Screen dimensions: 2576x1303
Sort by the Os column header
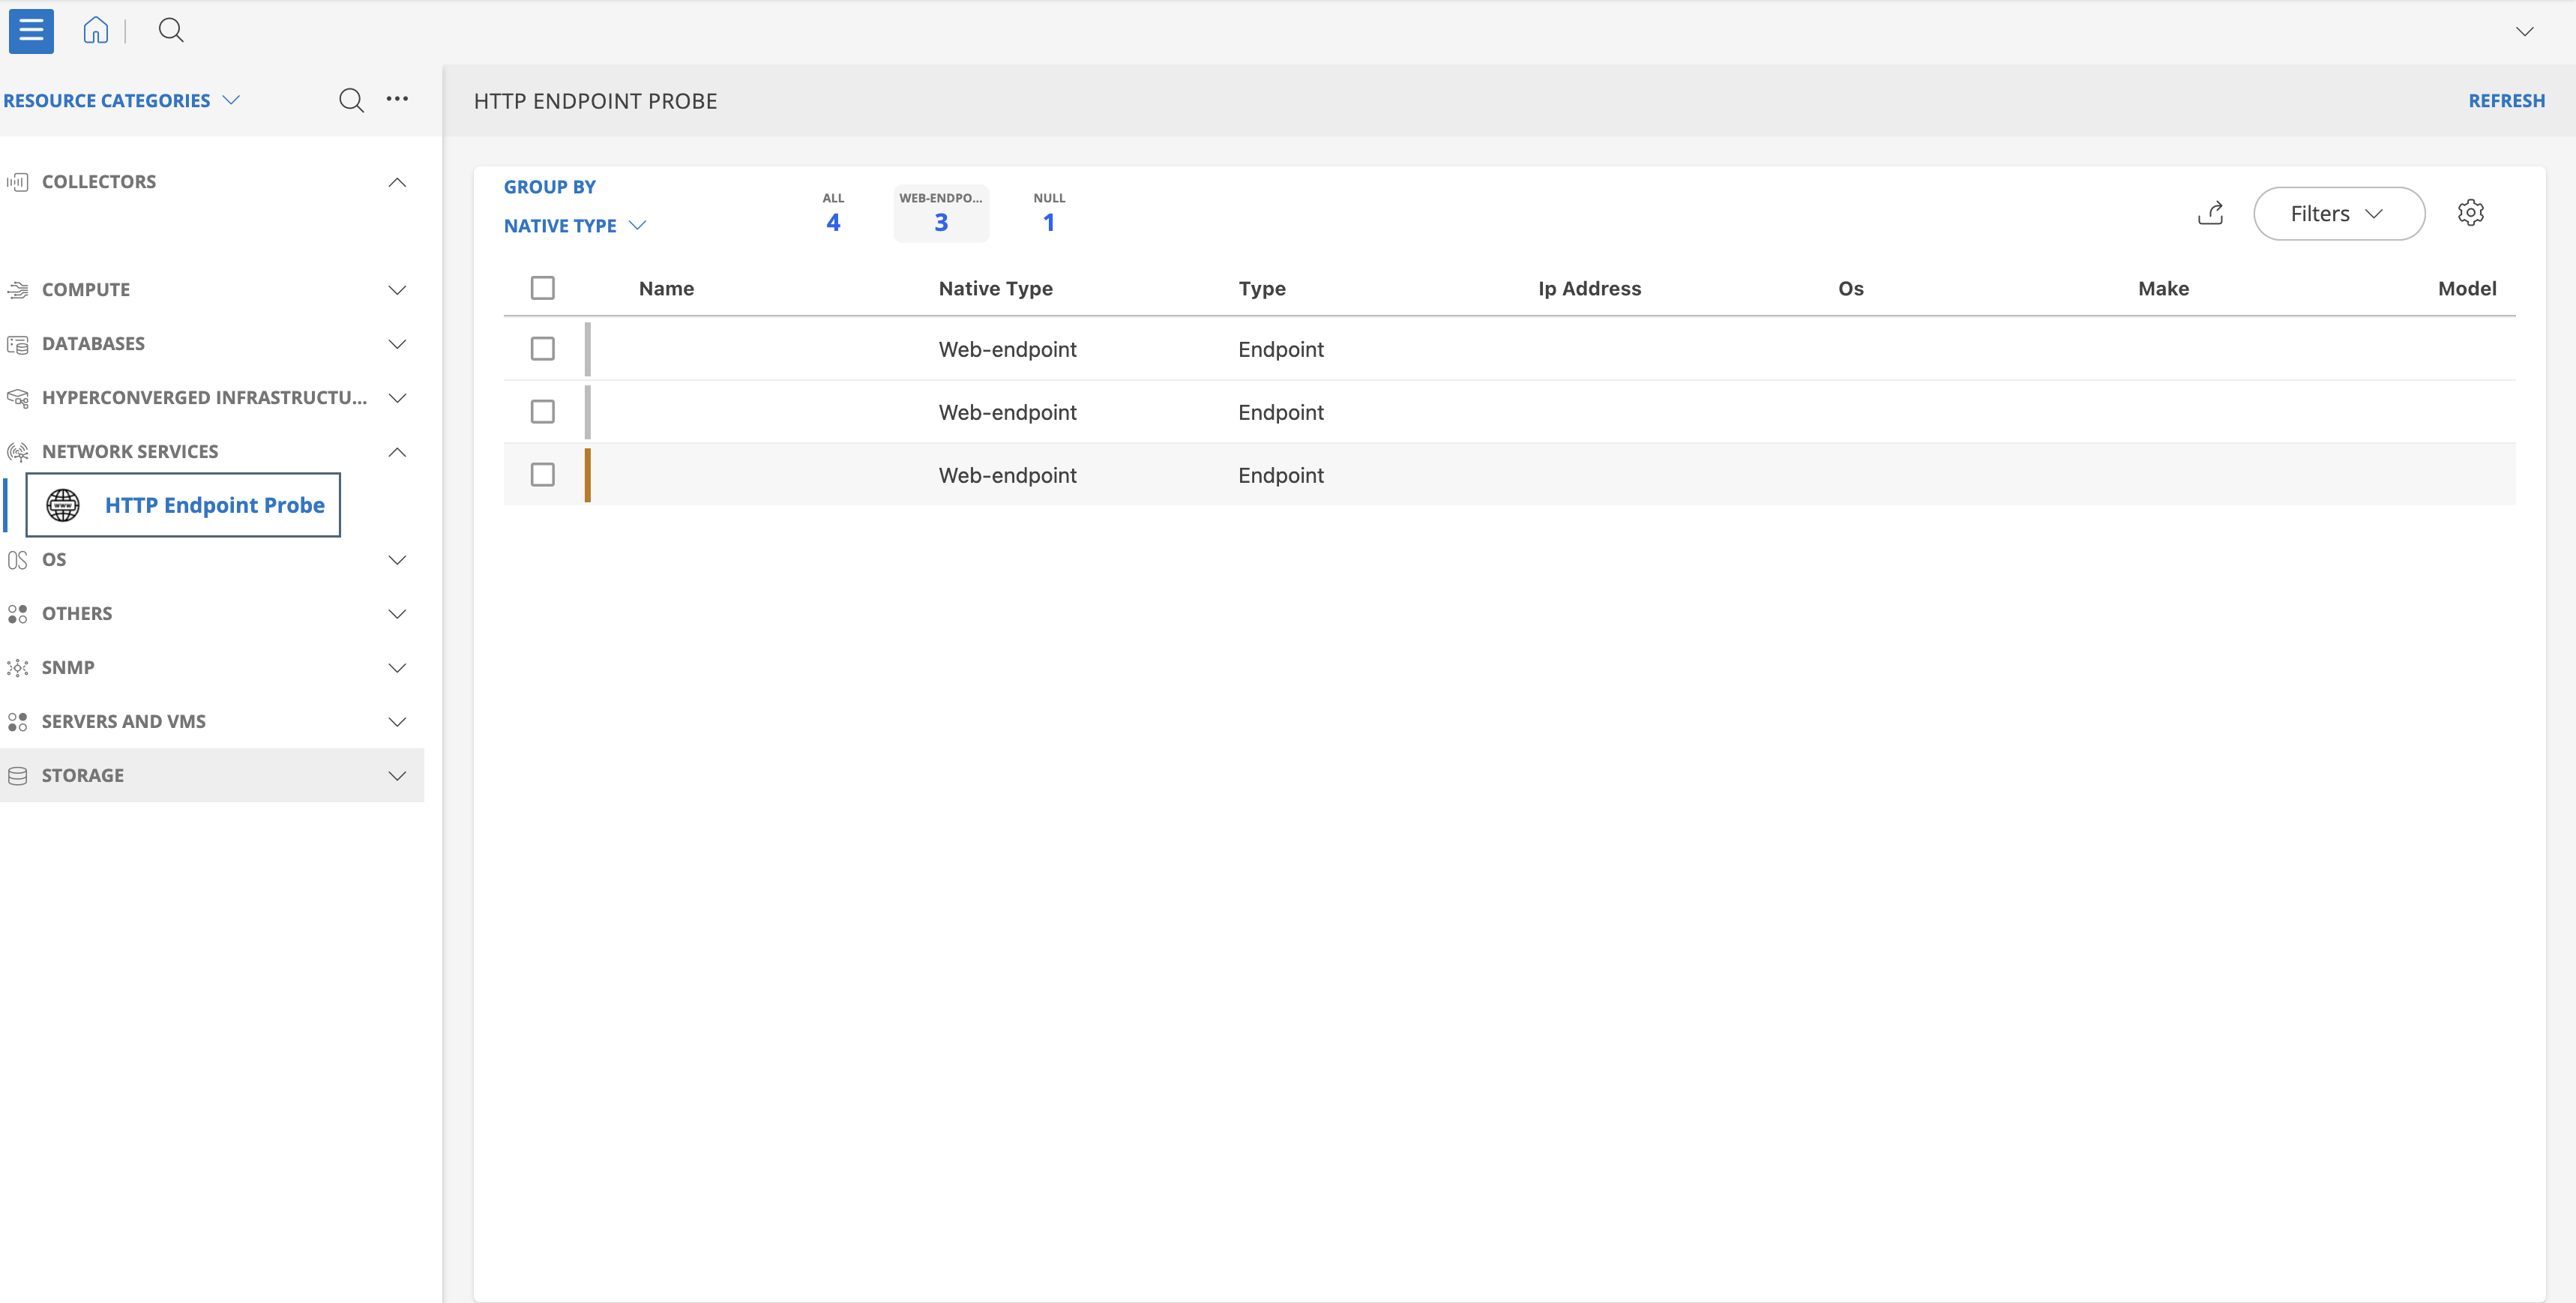pos(1850,288)
